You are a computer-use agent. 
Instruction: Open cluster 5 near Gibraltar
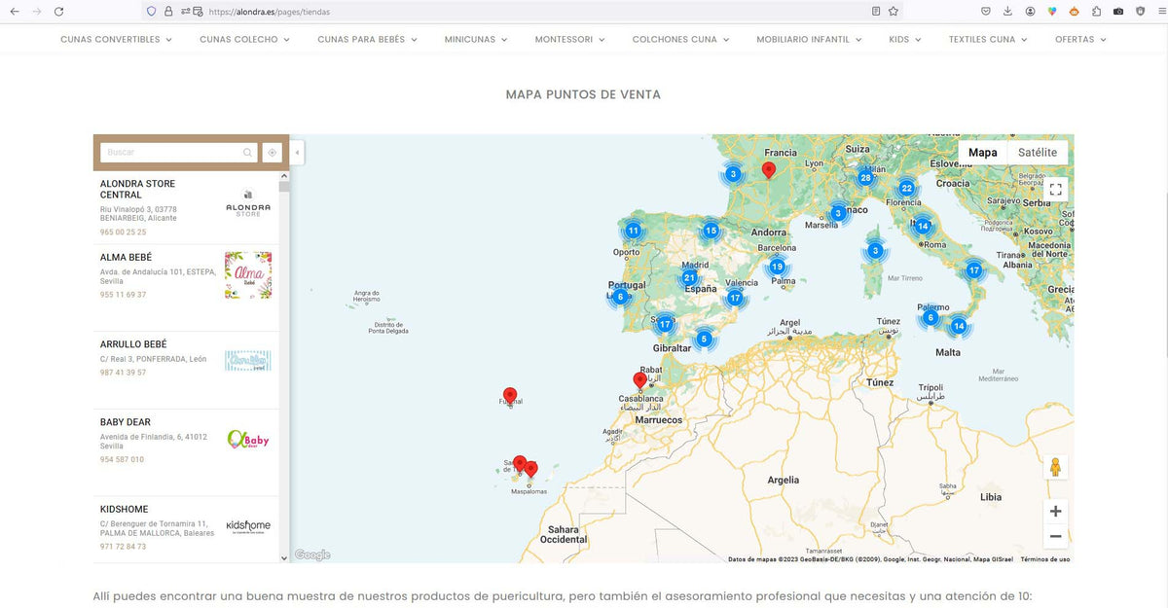704,340
